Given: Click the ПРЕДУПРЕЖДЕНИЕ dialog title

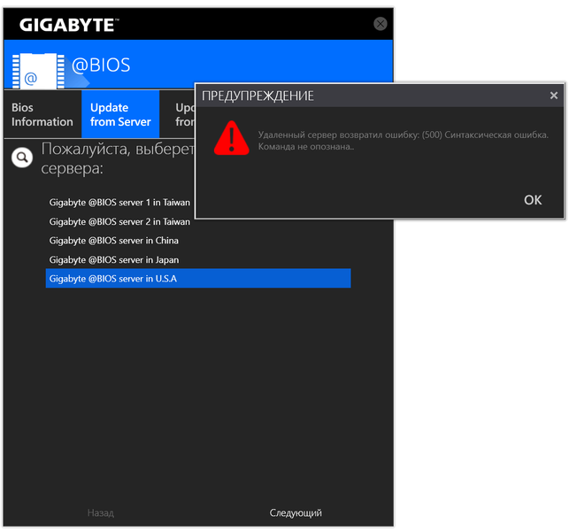Looking at the screenshot, I should coord(258,96).
